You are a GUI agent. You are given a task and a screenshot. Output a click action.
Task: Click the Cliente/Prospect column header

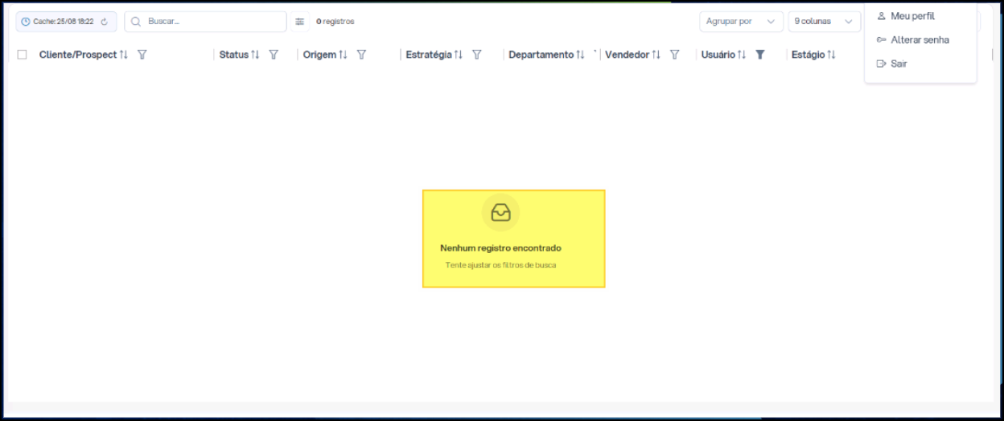pyautogui.click(x=78, y=55)
